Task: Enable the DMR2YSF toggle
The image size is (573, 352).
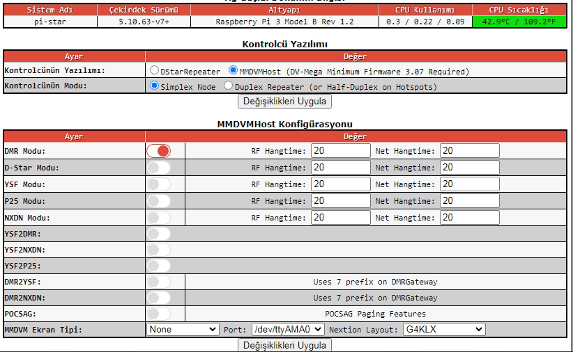Action: pyautogui.click(x=158, y=282)
